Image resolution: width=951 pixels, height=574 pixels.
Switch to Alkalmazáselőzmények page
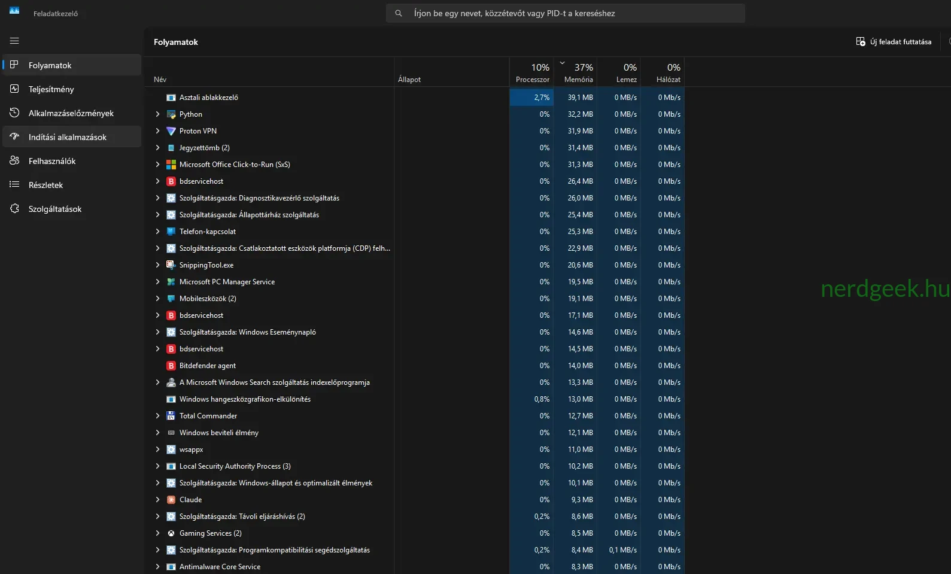pyautogui.click(x=72, y=113)
